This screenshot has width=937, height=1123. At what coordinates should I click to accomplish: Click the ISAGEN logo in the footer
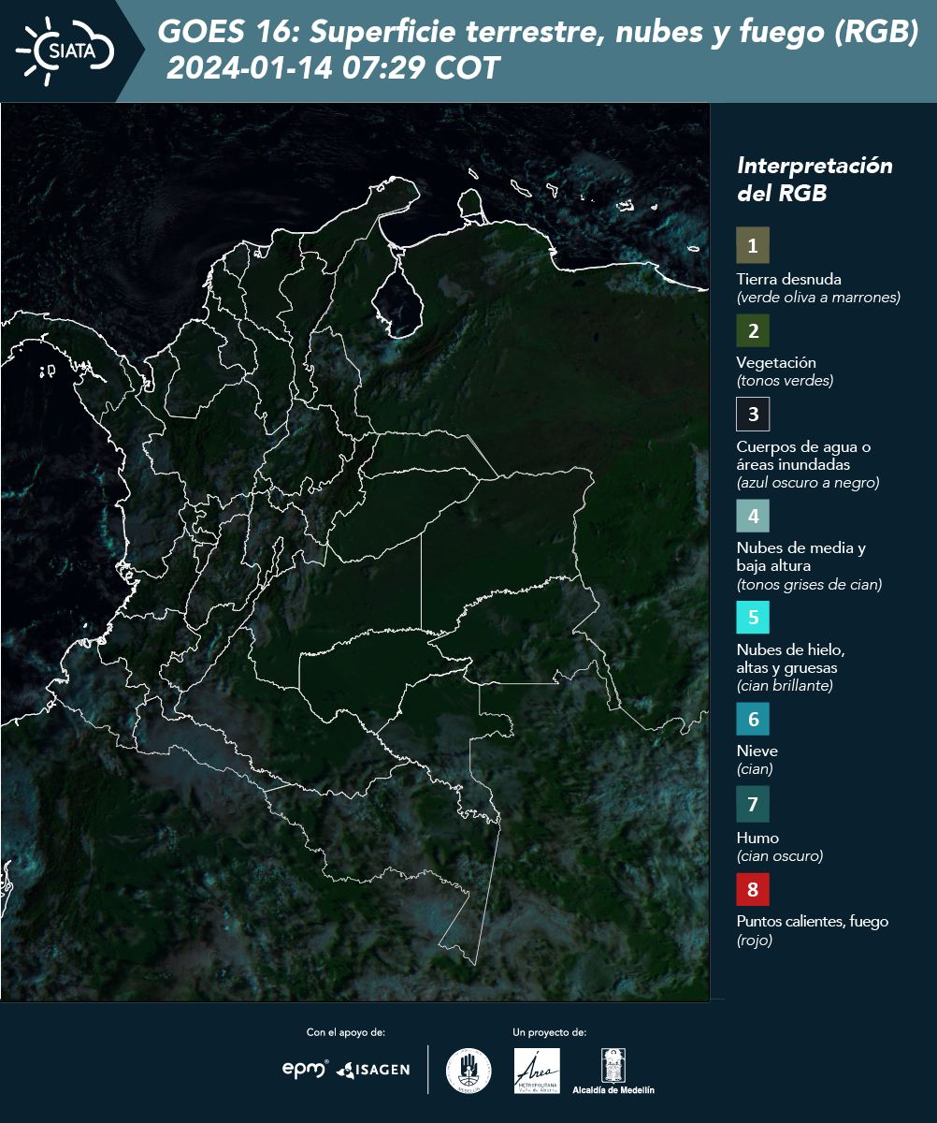coord(373,1070)
